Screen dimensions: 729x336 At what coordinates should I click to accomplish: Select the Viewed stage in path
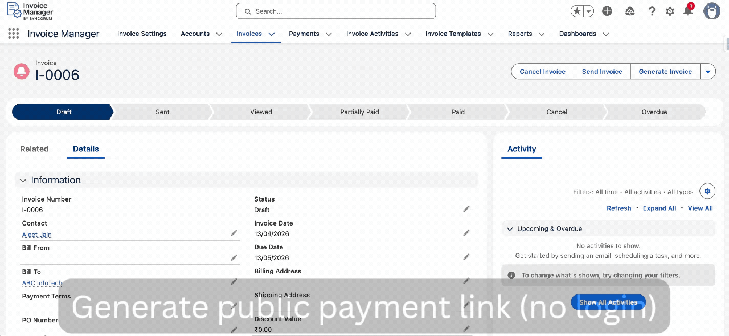pos(261,112)
